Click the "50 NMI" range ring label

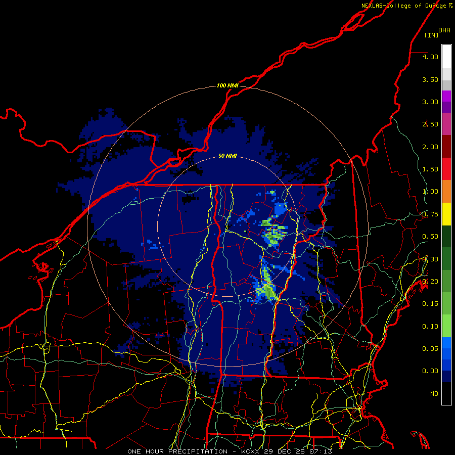(x=227, y=156)
